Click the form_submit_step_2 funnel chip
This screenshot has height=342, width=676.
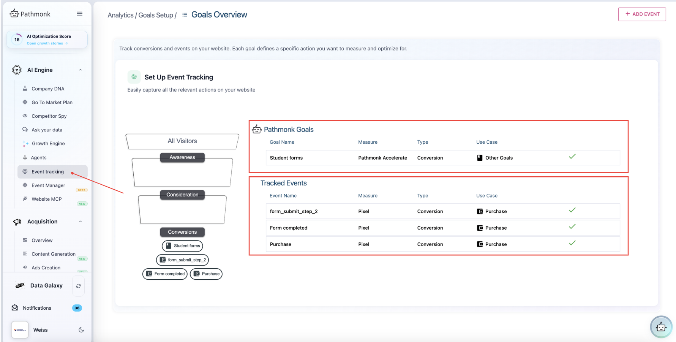(182, 260)
